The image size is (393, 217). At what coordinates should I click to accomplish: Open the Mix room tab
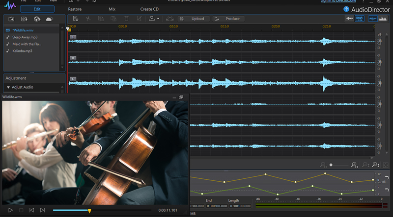(112, 9)
